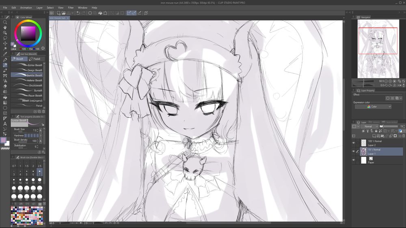
Task: Delete the selected layer trash icon
Action: [404, 136]
